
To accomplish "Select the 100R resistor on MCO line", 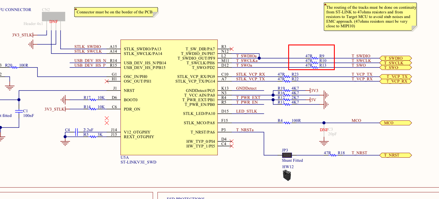I will click(287, 122).
